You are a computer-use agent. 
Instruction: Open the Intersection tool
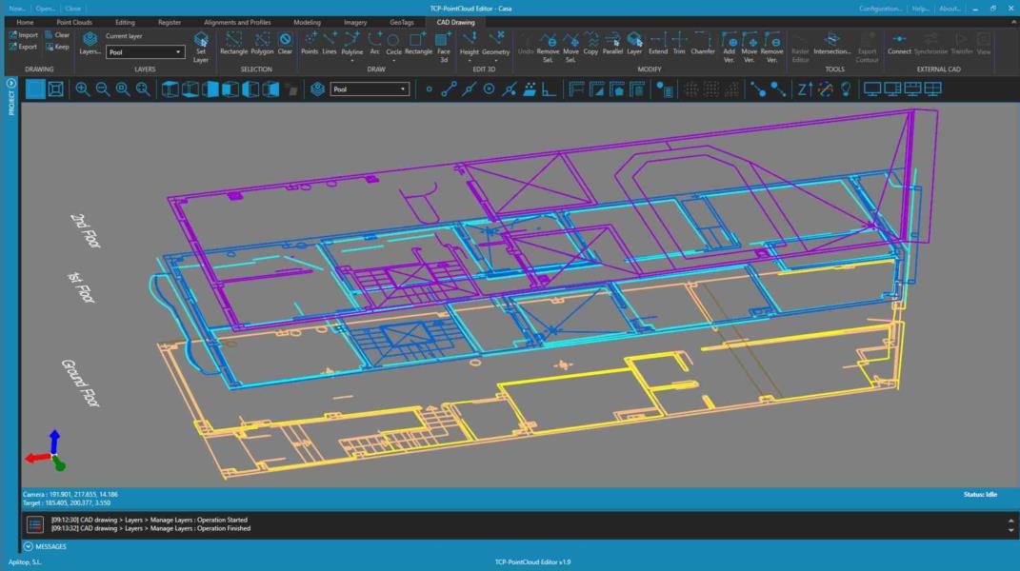click(x=832, y=44)
